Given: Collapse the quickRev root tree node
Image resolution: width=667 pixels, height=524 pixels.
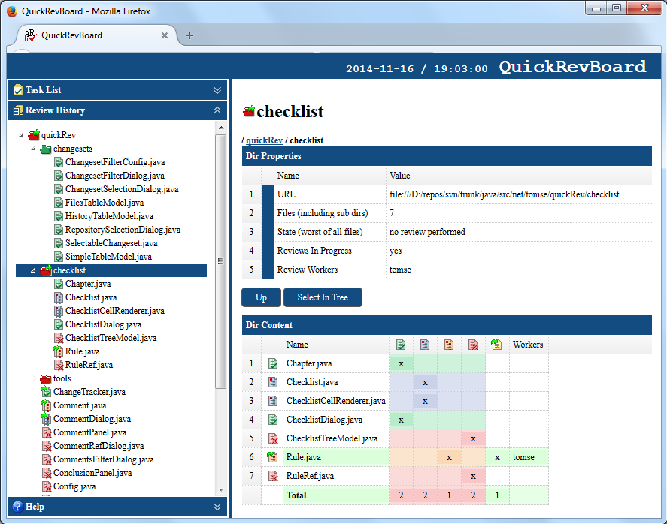Looking at the screenshot, I should (x=21, y=136).
